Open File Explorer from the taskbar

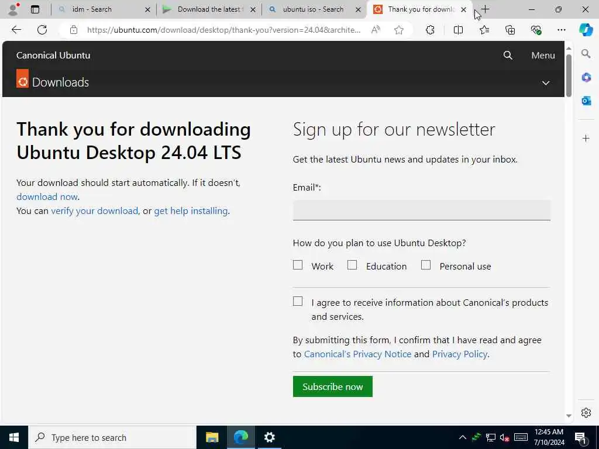point(212,437)
